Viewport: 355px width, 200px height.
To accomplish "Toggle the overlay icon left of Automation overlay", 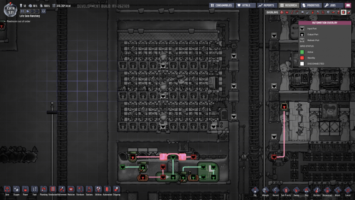I will tap(338, 12).
